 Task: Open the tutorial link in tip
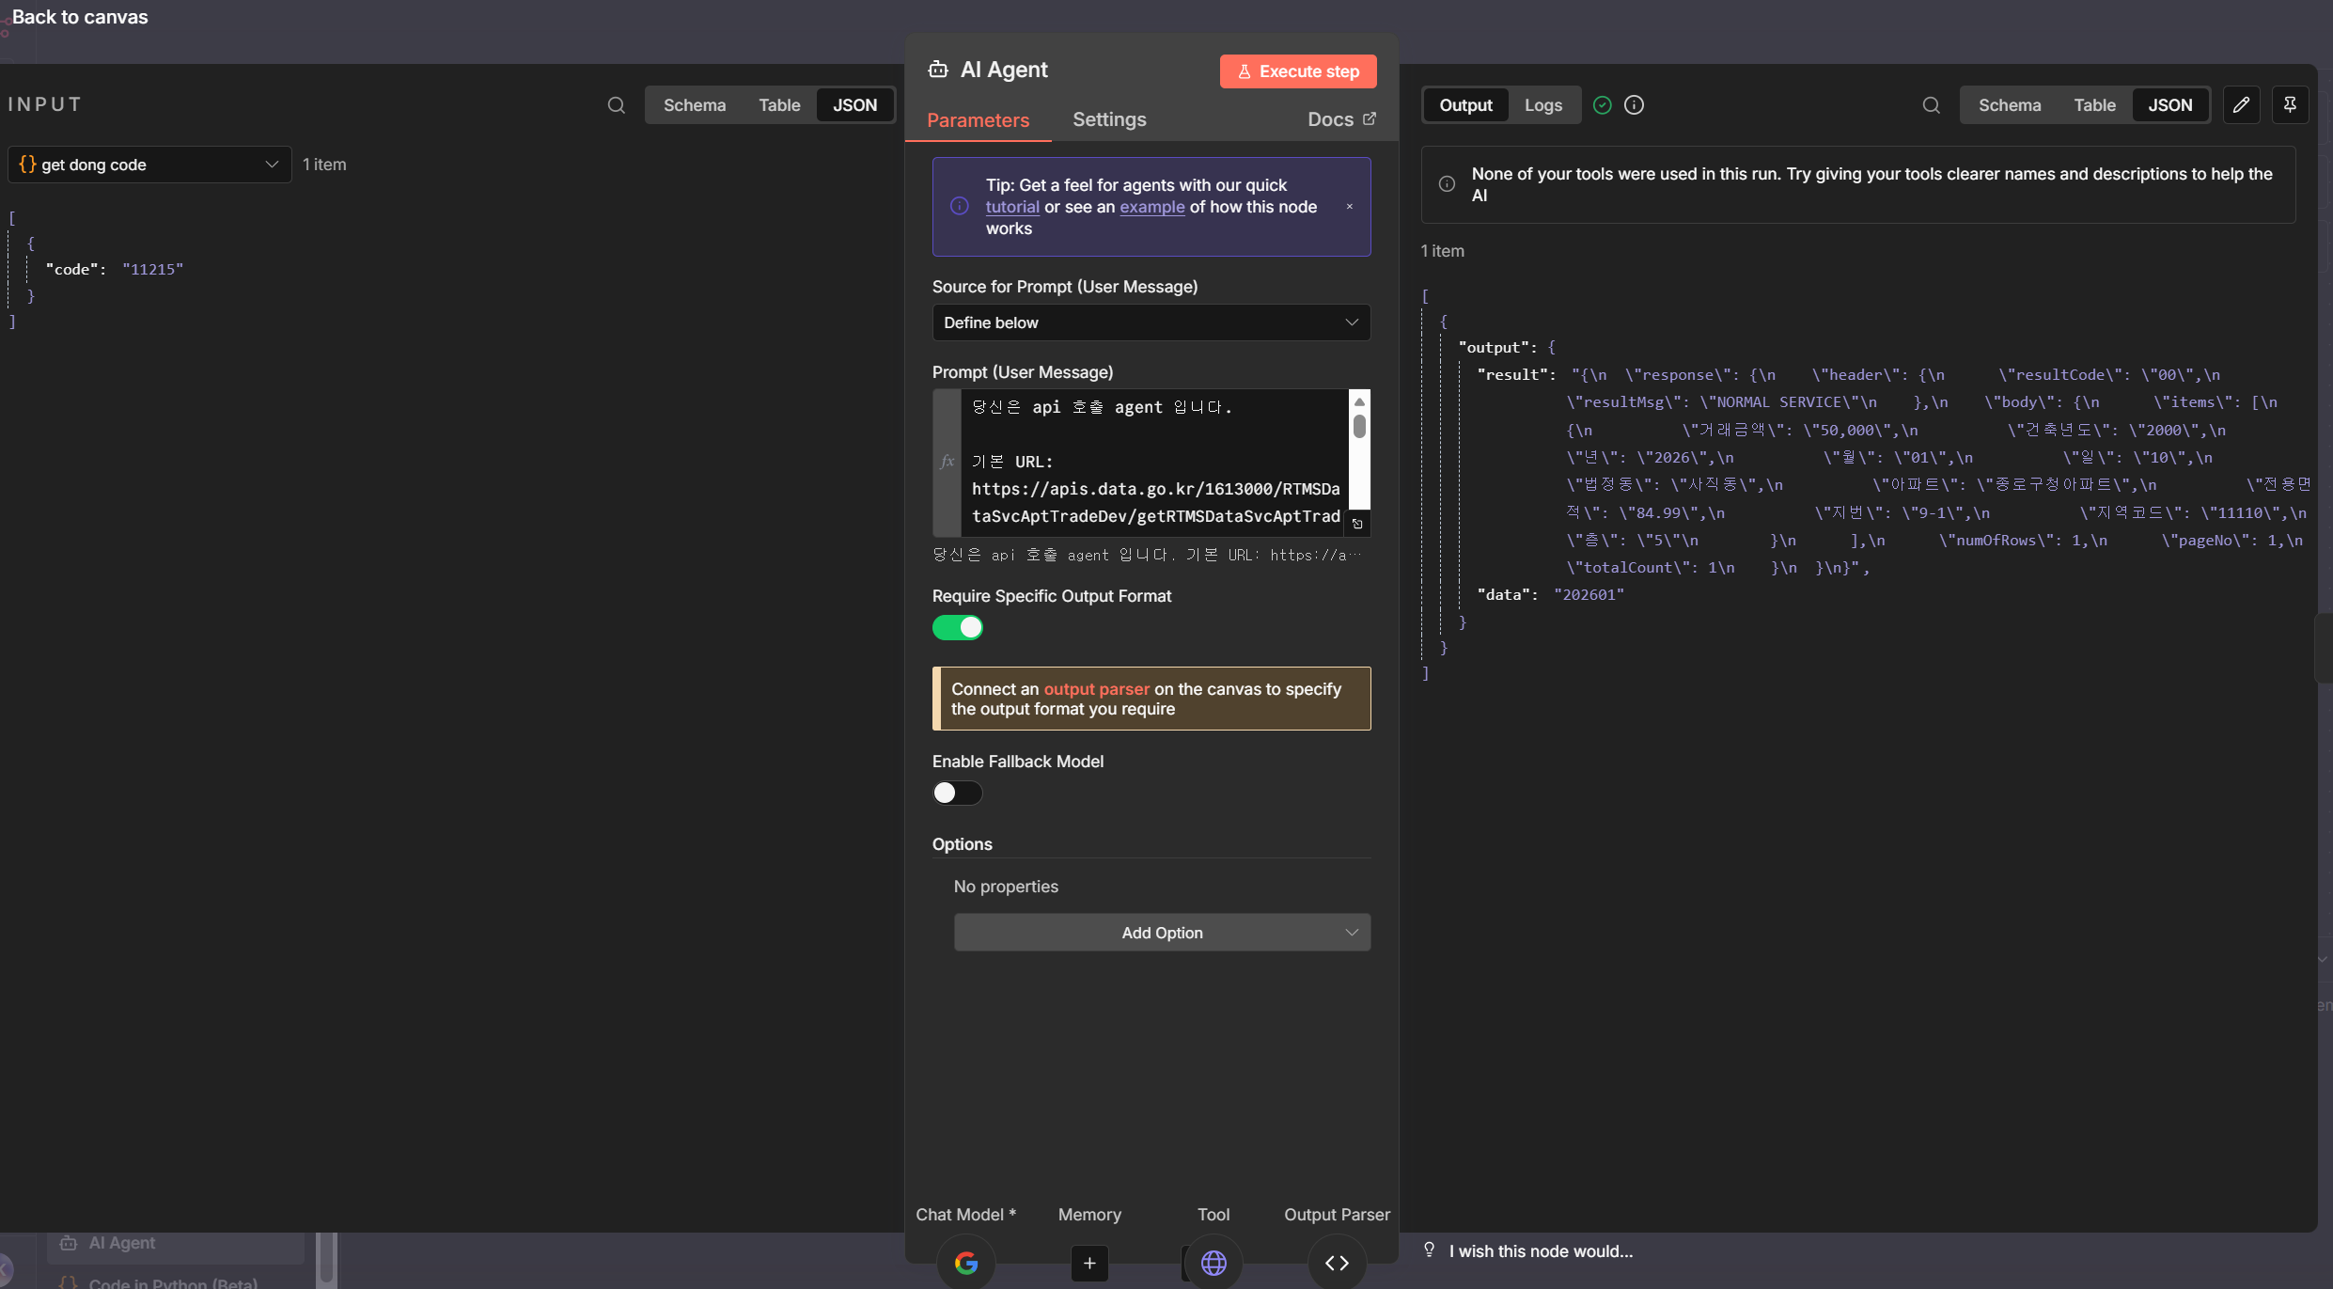click(1012, 207)
